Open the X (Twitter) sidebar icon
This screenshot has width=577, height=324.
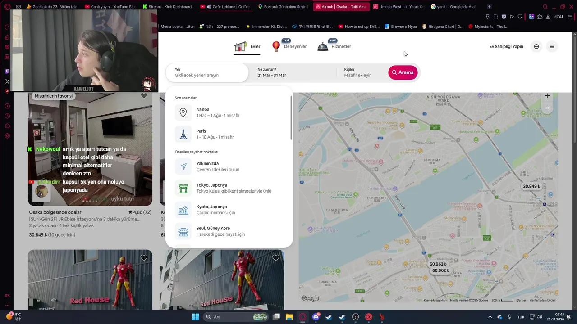pyautogui.click(x=7, y=81)
